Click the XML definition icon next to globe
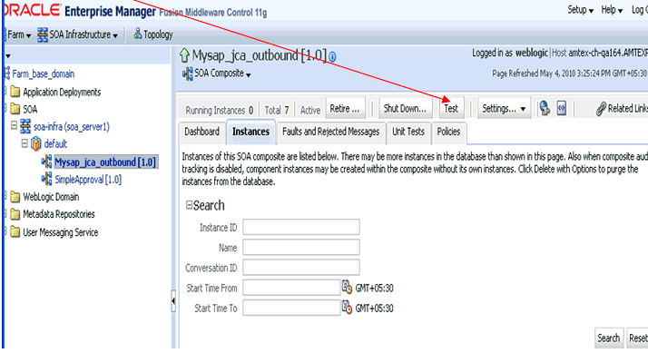 (x=562, y=108)
